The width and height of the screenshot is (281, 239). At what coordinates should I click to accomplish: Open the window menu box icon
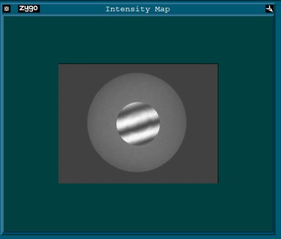click(x=7, y=8)
